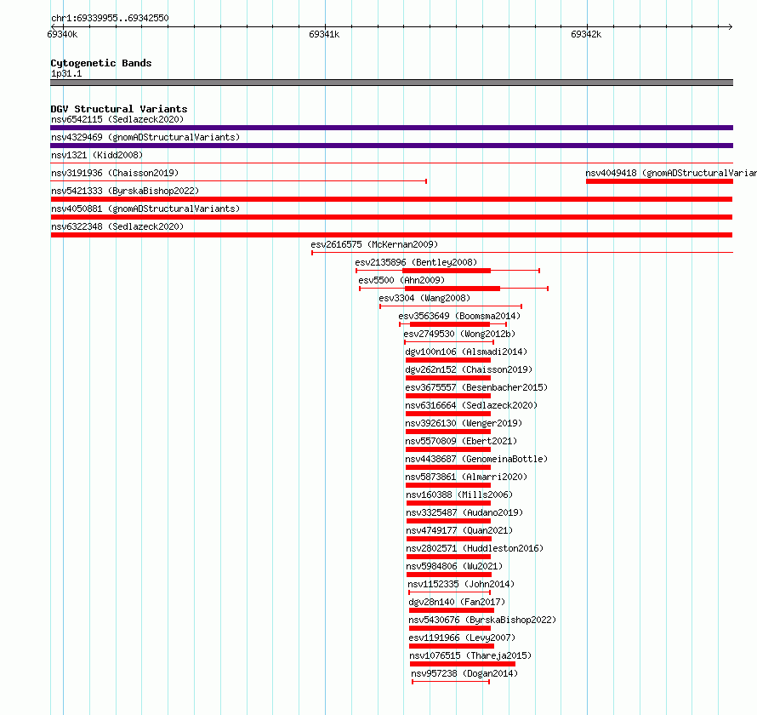This screenshot has width=757, height=715.
Task: Click nsv5984806 (Wu2021) label
Action: 454,566
